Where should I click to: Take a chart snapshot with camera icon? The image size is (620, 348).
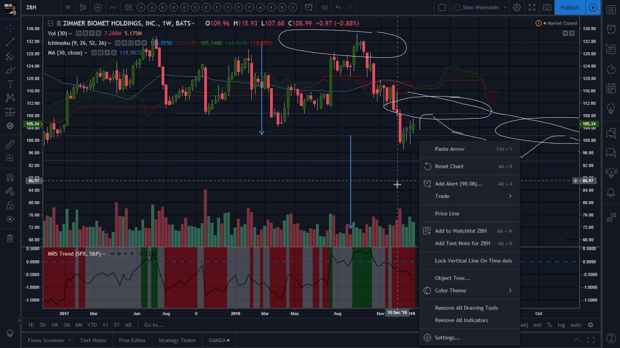[x=547, y=7]
